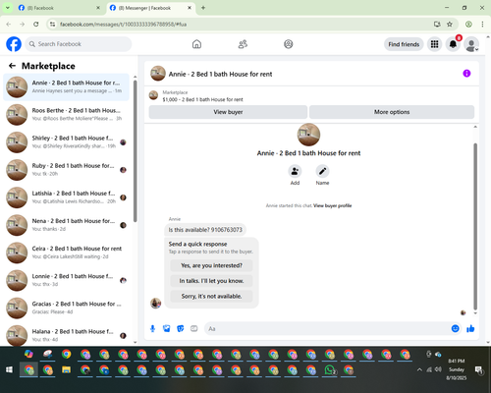
Task: Open account profile picture menu
Action: [471, 44]
